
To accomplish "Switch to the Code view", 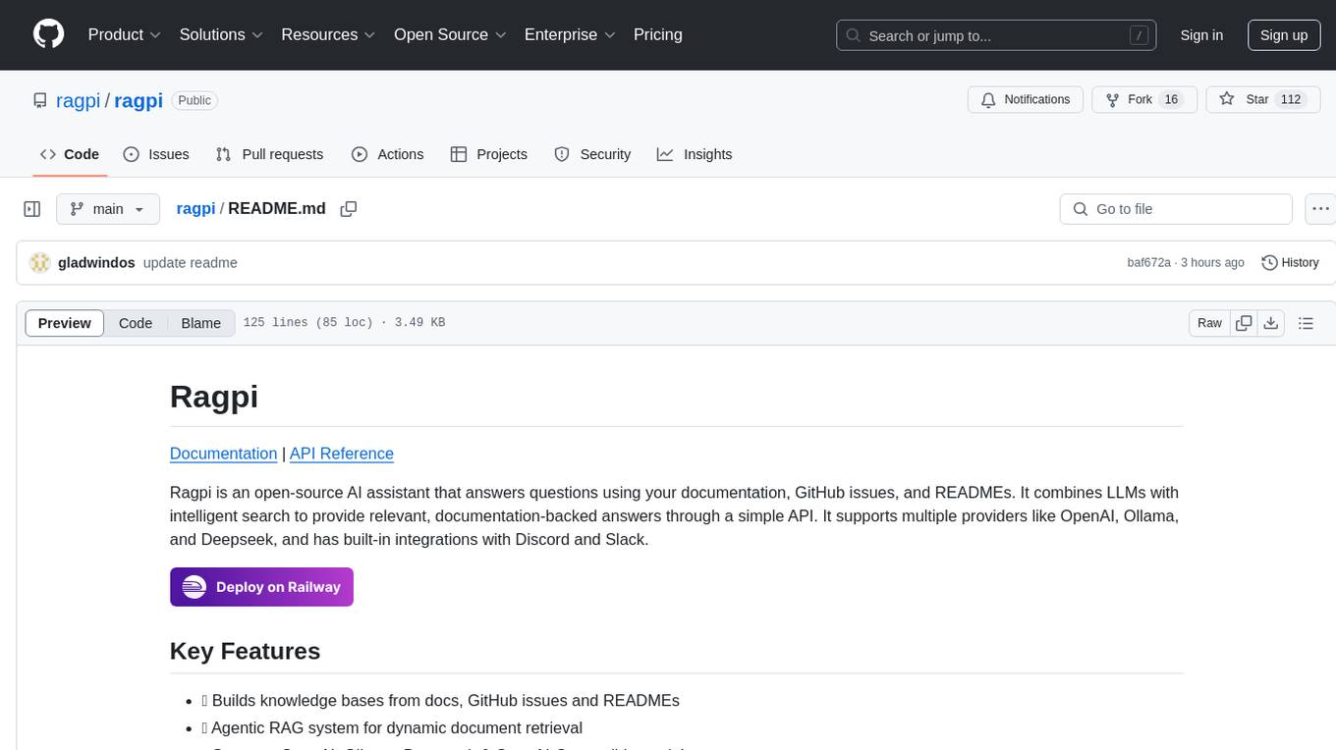I will pos(136,323).
